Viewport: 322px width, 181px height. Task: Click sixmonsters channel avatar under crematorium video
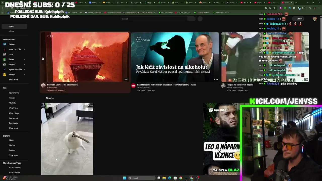(43, 85)
